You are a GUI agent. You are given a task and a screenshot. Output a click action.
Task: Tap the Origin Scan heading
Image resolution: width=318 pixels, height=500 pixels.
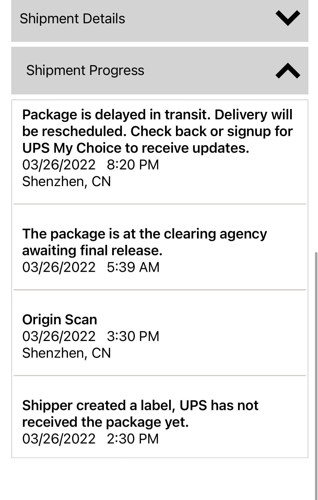(60, 319)
